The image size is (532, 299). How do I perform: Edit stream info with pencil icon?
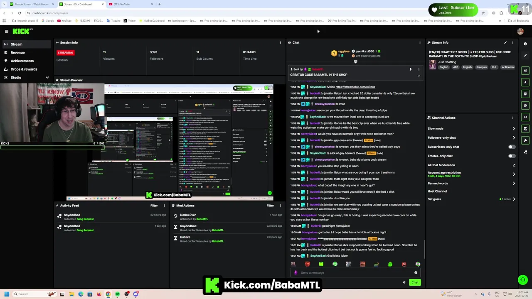point(505,42)
